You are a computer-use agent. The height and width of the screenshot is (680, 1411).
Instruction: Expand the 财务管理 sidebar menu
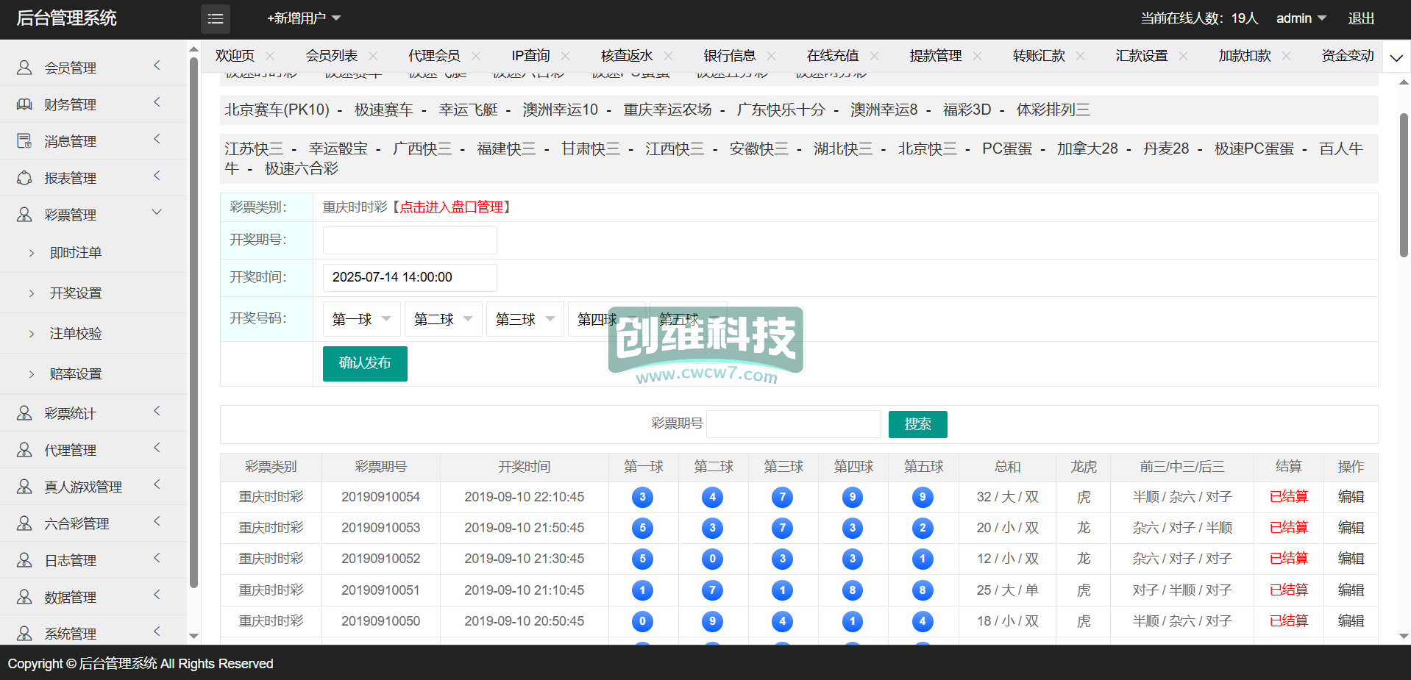point(156,103)
